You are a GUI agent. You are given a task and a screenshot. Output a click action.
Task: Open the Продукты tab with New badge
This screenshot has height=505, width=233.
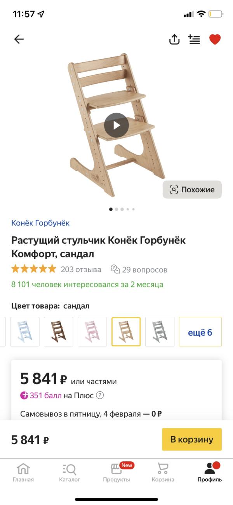click(116, 472)
